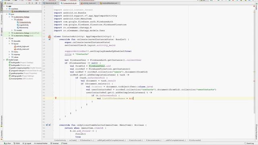Expand the models package

pos(12,30)
